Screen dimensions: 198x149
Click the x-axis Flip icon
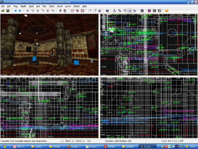27,11
